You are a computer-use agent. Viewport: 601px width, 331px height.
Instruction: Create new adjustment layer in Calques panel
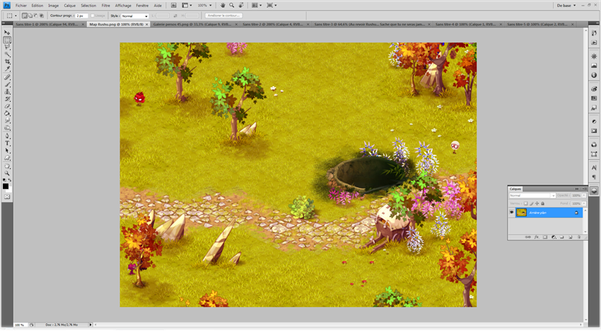click(x=554, y=237)
